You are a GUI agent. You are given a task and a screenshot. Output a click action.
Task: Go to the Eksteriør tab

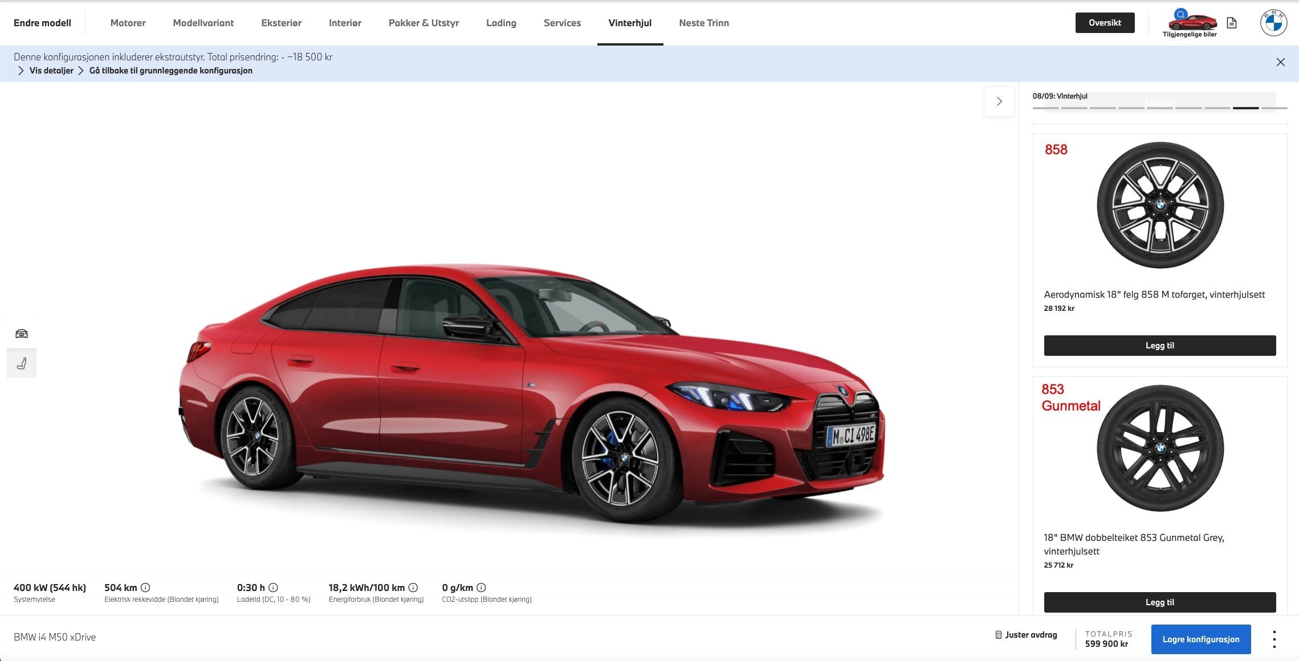(x=281, y=23)
